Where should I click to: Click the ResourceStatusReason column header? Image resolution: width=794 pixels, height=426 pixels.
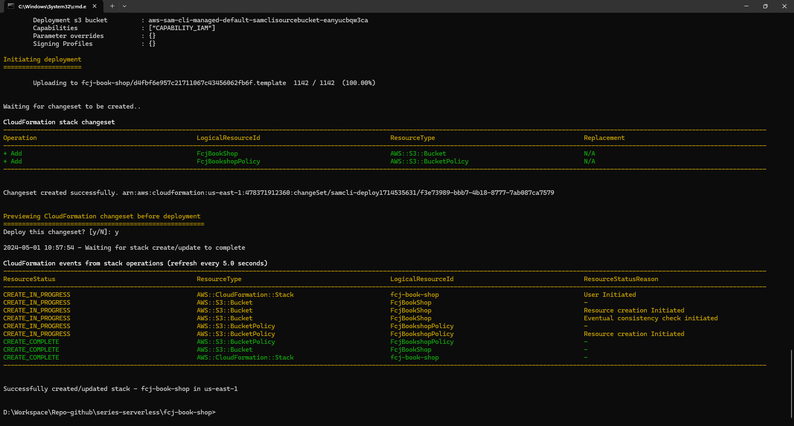pos(621,279)
